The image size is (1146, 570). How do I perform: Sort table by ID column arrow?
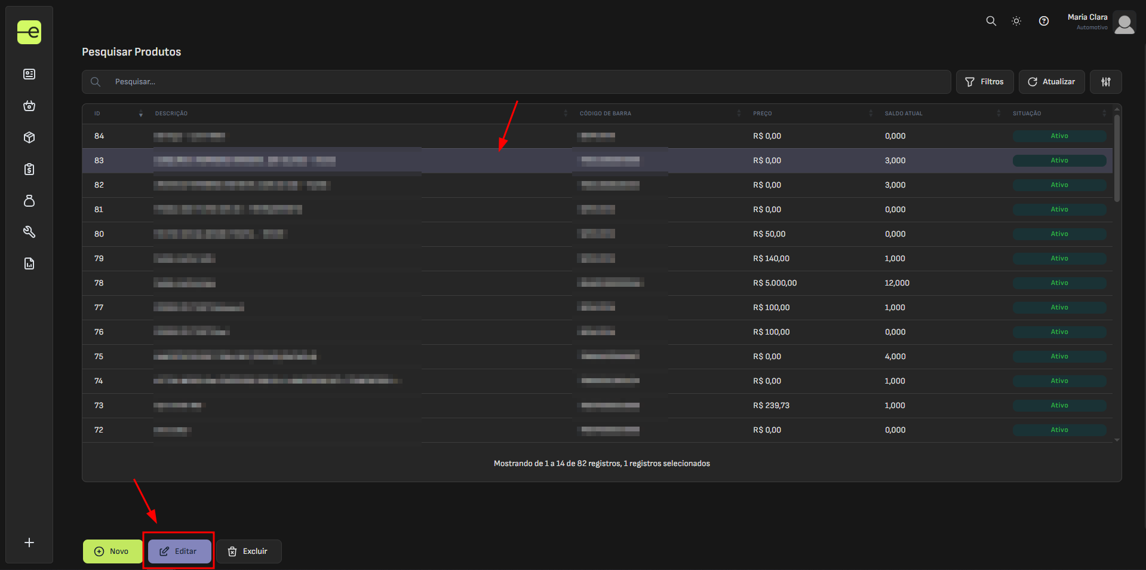pyautogui.click(x=141, y=114)
